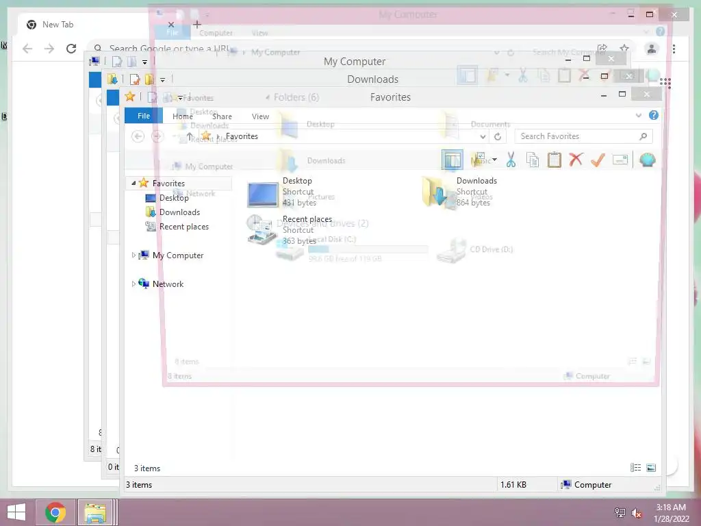
Task: Open the Windows Start button
Action: (x=16, y=512)
